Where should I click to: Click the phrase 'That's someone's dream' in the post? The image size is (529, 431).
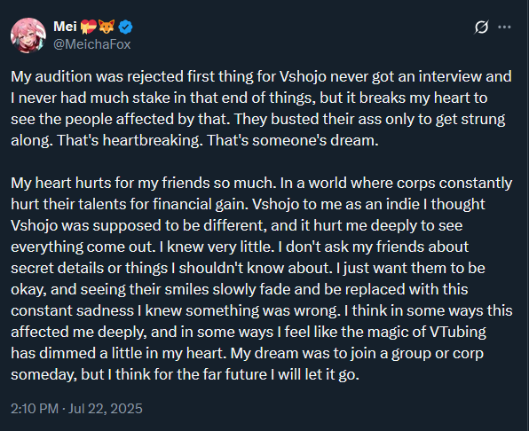pos(293,140)
